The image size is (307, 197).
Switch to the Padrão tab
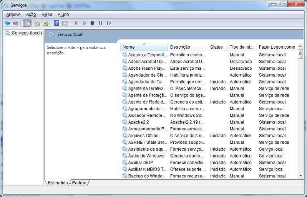click(79, 183)
